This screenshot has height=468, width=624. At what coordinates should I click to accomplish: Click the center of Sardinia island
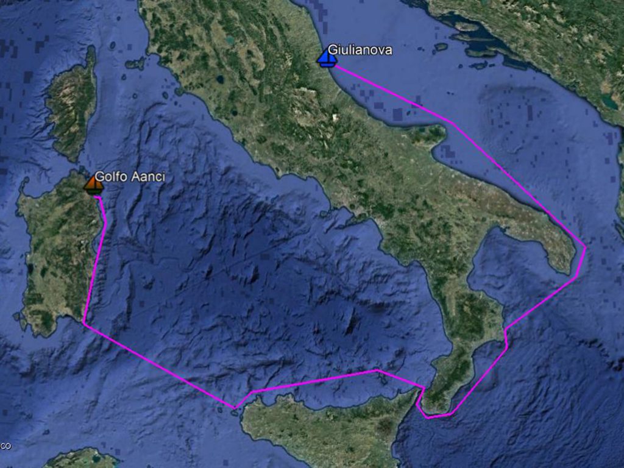coord(58,255)
